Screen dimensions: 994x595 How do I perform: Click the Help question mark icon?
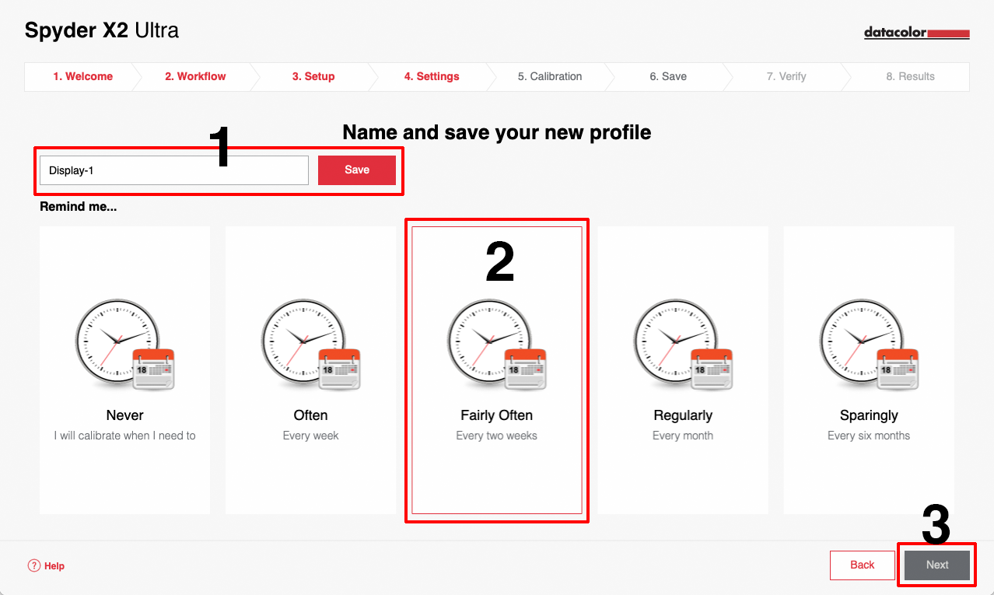pos(33,565)
